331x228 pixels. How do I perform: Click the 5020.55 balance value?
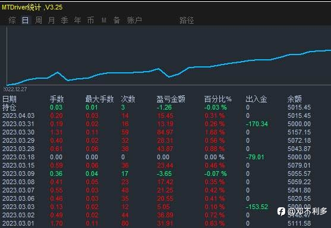click(x=299, y=198)
